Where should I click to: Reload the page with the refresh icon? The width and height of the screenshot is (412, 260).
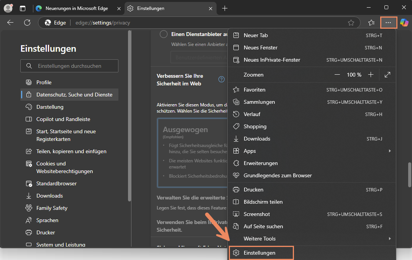(x=27, y=23)
